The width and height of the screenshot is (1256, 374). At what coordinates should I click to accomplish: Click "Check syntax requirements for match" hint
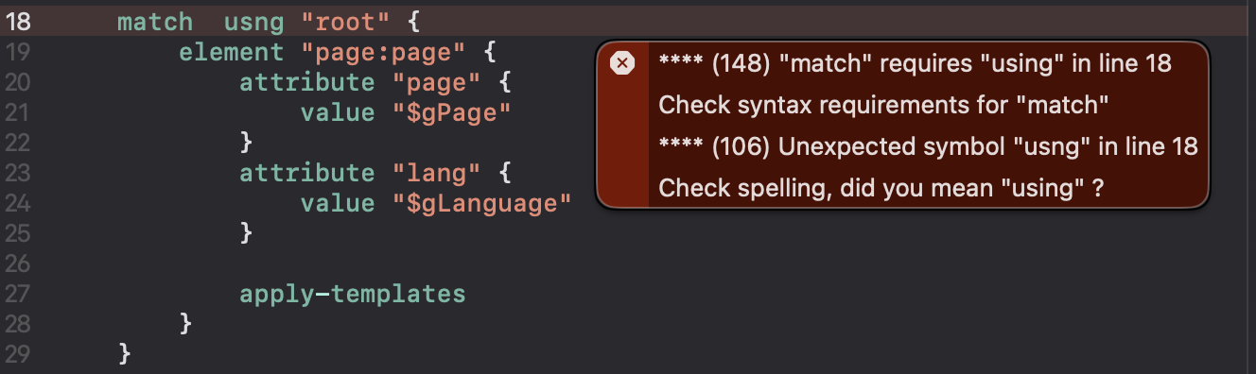(x=883, y=104)
